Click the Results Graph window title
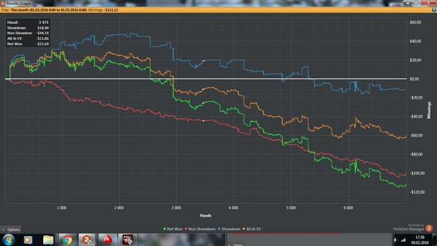This screenshot has width=437, height=246. pos(18,3)
